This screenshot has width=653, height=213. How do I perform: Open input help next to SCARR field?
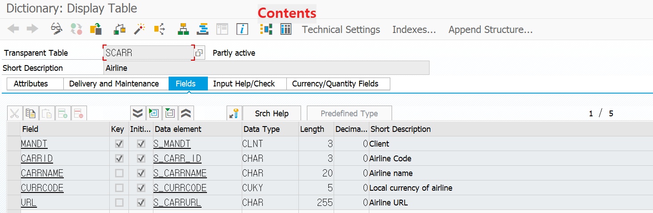(x=199, y=53)
